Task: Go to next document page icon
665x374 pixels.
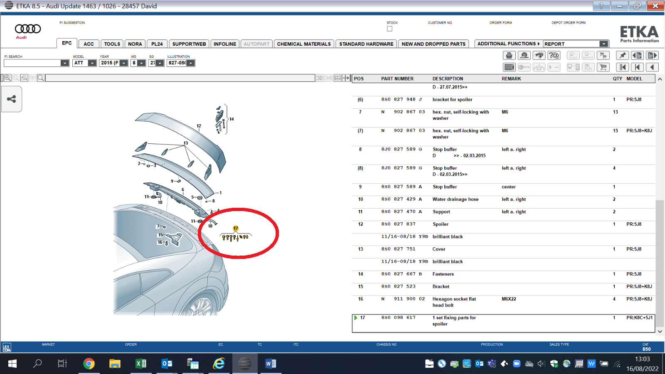Action: pyautogui.click(x=652, y=55)
